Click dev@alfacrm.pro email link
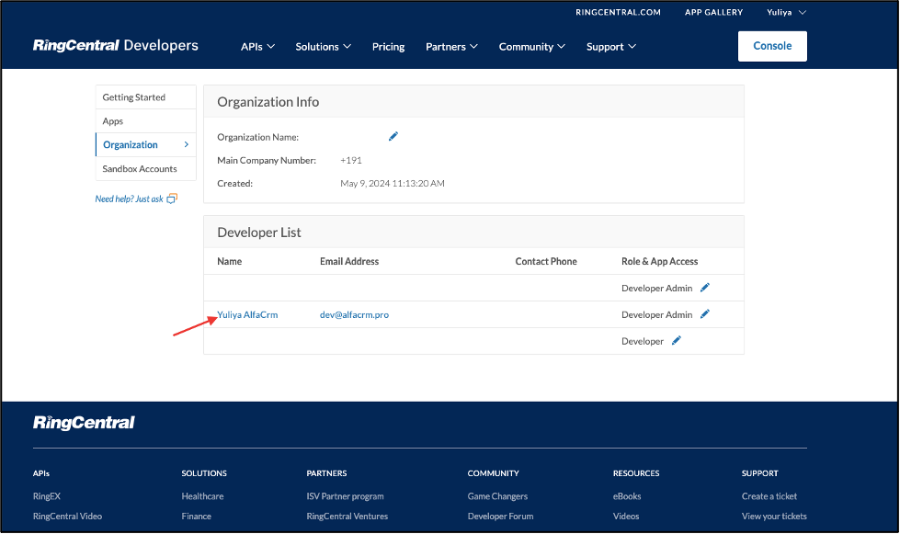 [354, 314]
